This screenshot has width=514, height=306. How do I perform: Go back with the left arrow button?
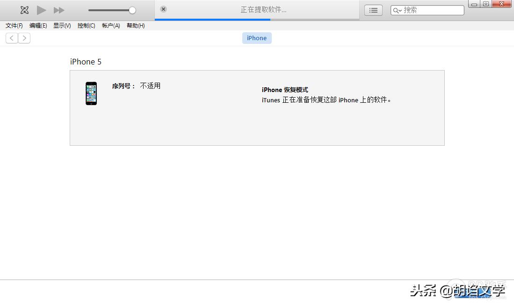[x=12, y=38]
